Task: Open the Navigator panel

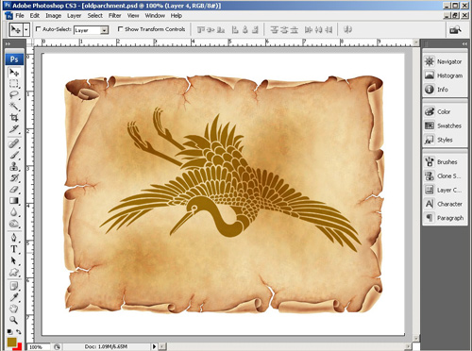Action: (444, 61)
